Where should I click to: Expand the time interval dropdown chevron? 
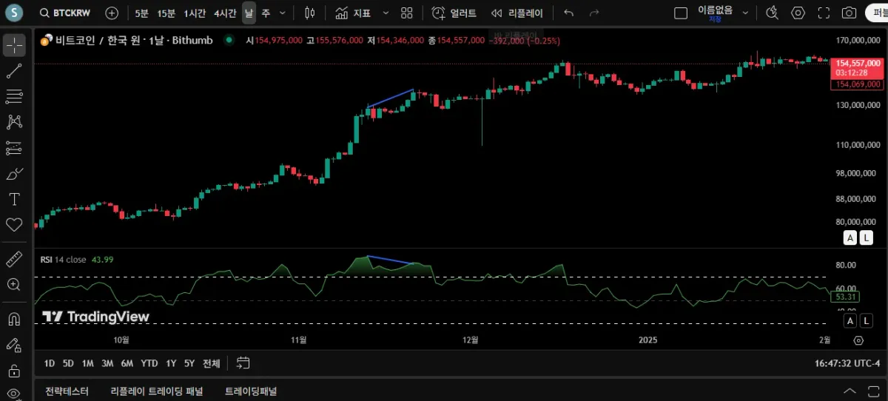(282, 13)
